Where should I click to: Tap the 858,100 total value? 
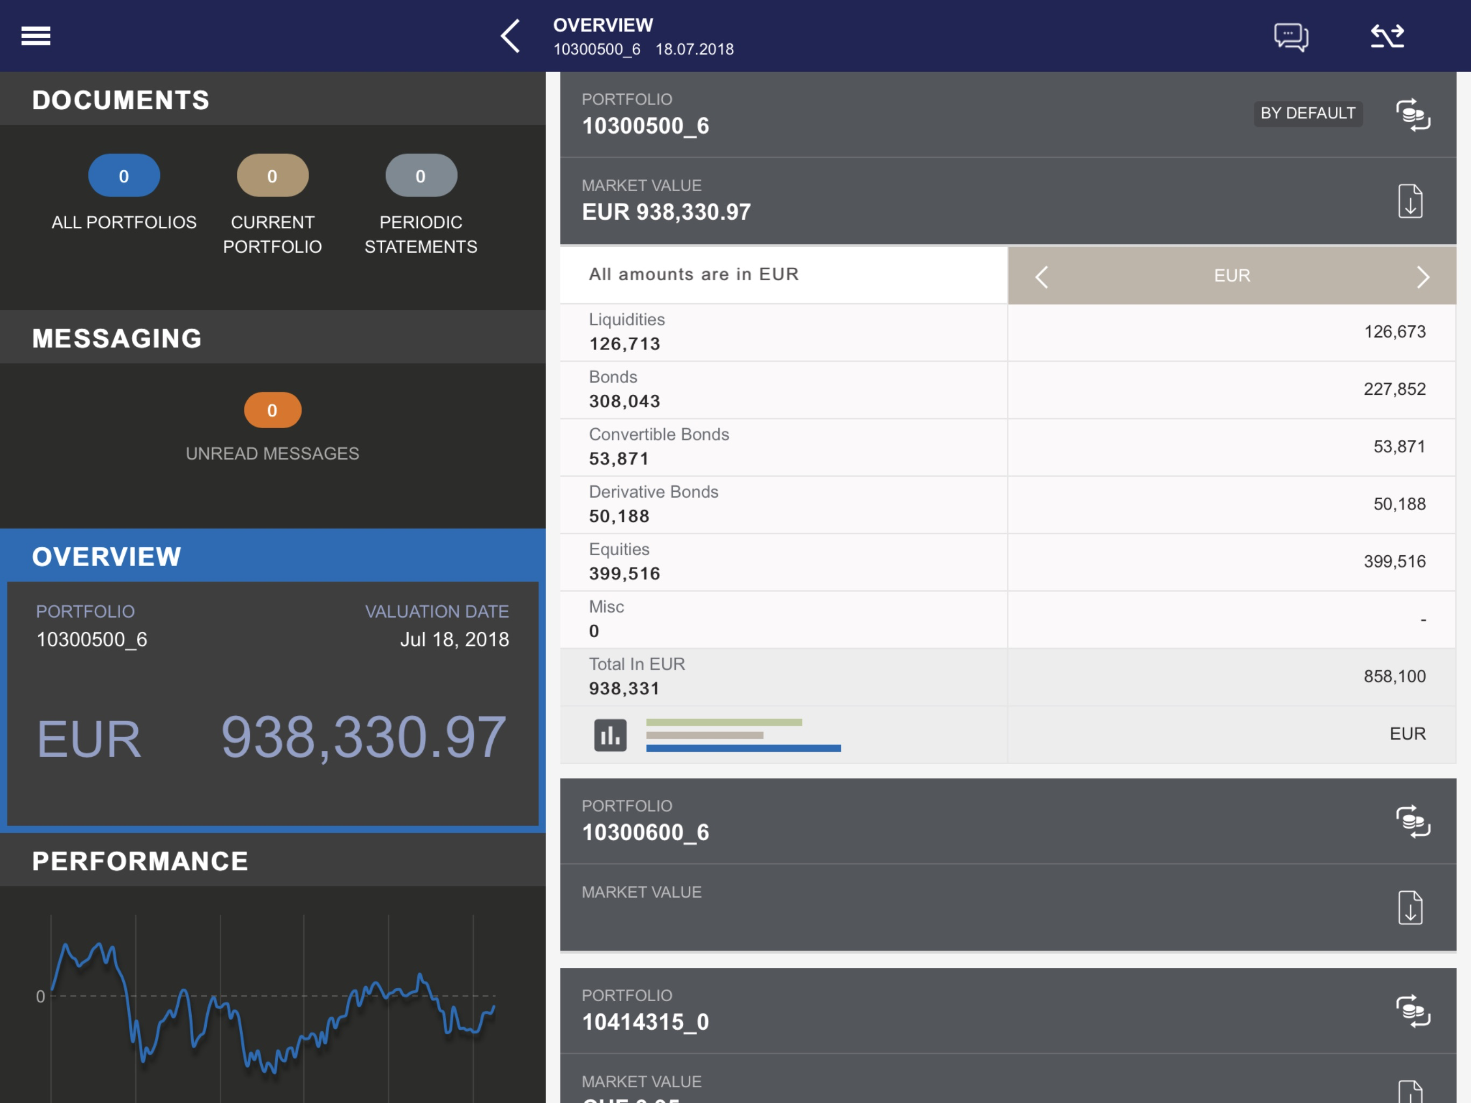click(1395, 676)
